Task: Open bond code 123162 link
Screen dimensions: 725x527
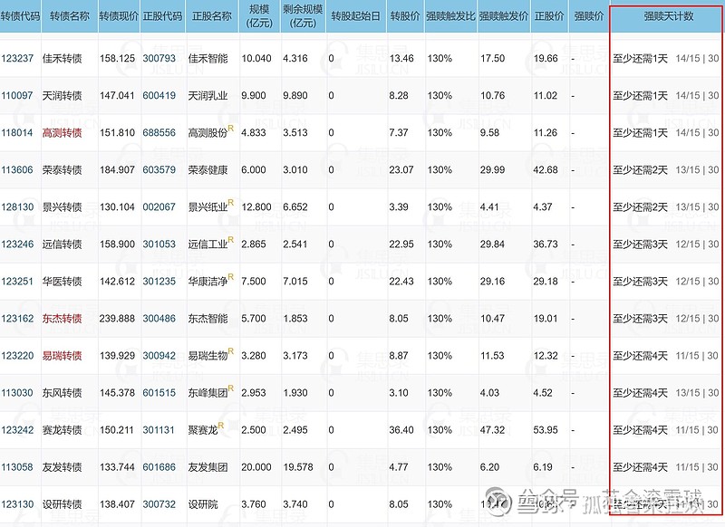Action: coord(17,319)
